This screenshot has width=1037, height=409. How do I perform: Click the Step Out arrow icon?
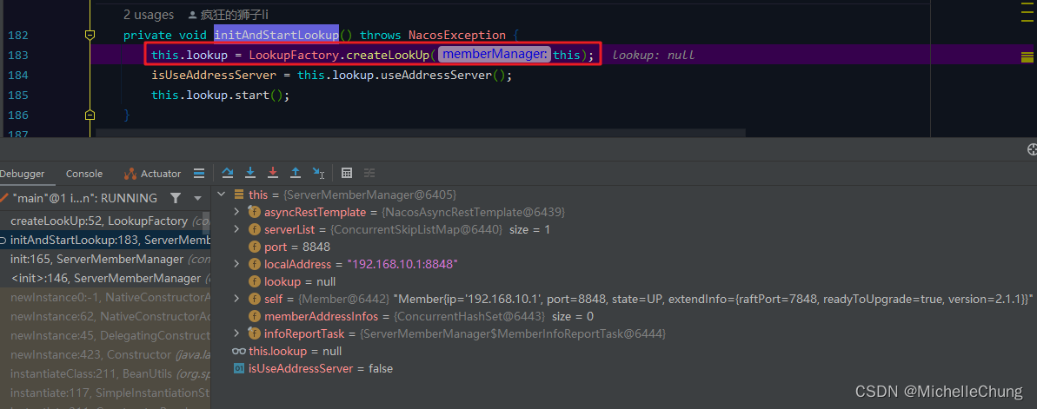(x=296, y=173)
